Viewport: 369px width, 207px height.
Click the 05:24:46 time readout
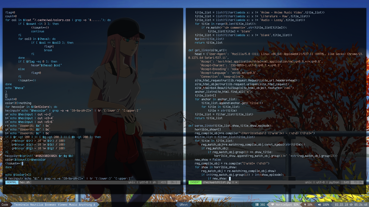pyautogui.click(x=361, y=205)
